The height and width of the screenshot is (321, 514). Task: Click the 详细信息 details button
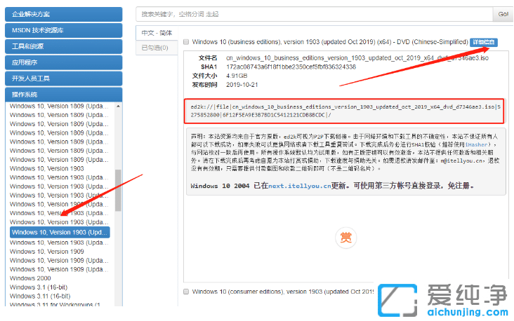click(483, 43)
